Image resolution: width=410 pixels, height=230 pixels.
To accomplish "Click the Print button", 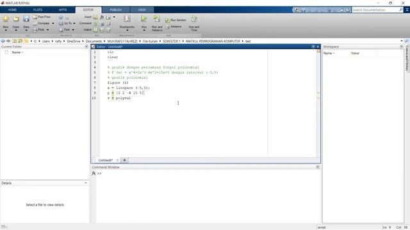I will pyautogui.click(x=38, y=30).
